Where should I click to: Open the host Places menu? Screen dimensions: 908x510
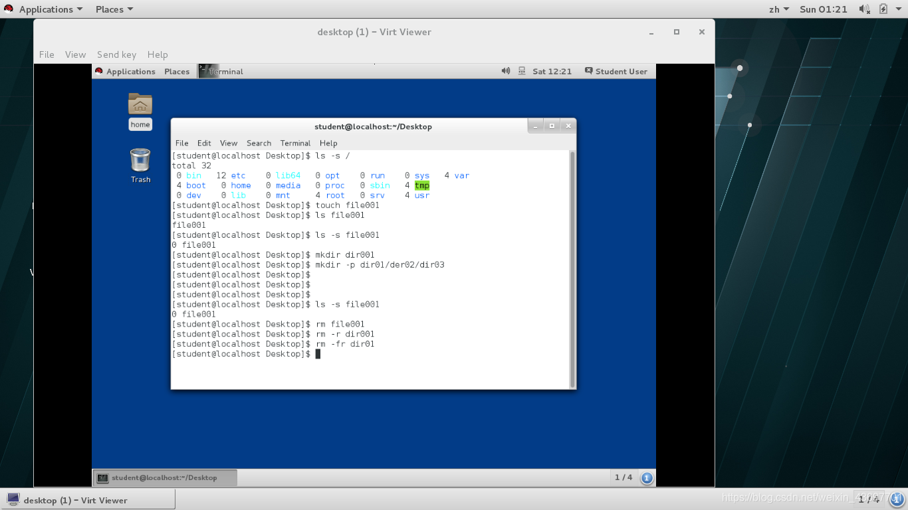[x=114, y=9]
